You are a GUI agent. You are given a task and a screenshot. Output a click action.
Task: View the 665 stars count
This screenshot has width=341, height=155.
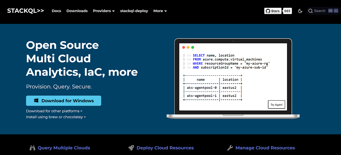tap(287, 11)
